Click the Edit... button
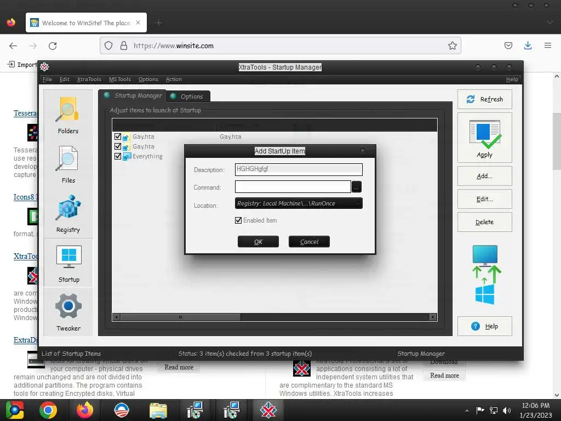 point(484,199)
